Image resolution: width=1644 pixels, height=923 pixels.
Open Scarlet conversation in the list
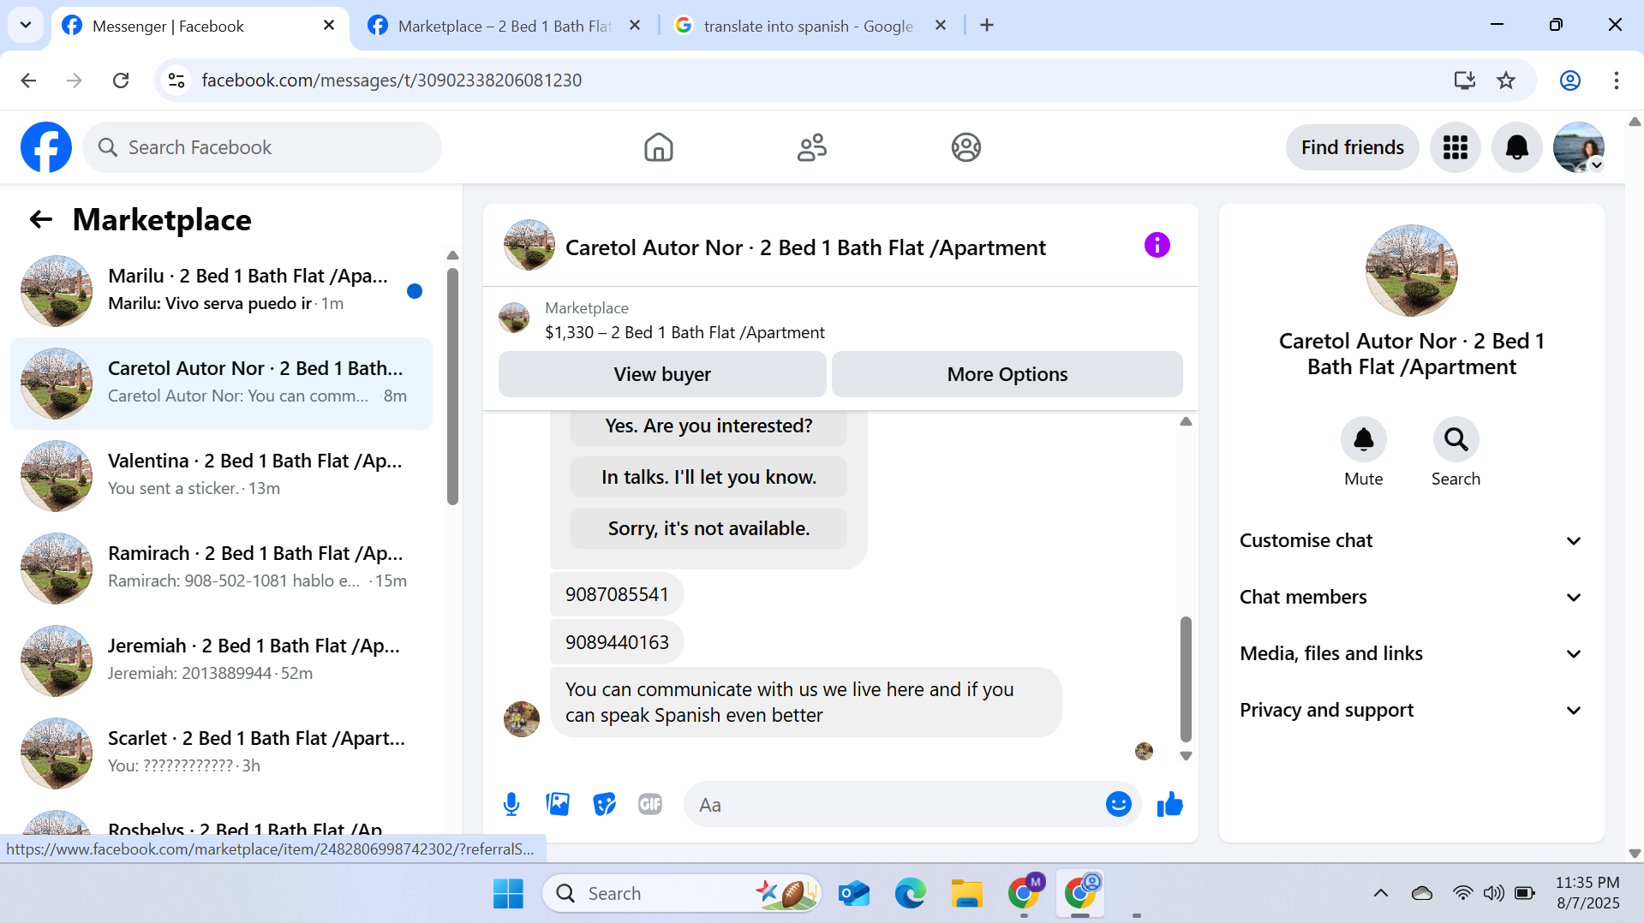click(x=221, y=753)
